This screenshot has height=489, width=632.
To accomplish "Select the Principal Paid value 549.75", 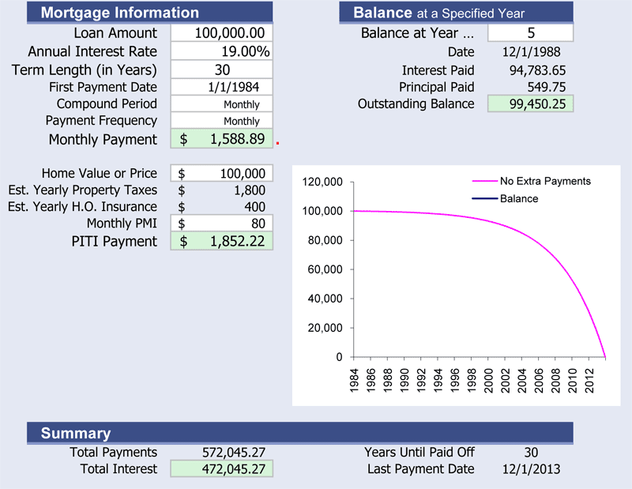I will (x=547, y=87).
